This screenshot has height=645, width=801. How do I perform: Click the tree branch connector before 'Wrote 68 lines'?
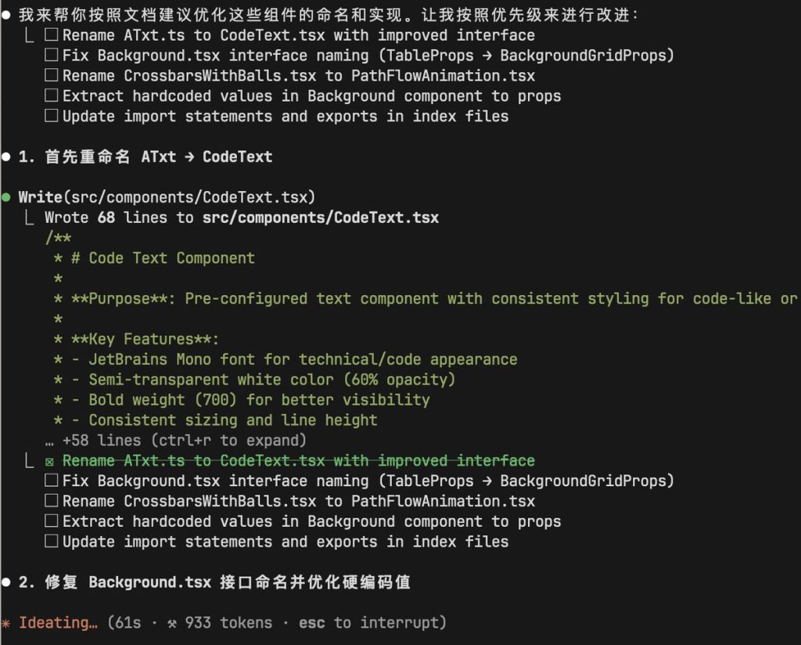tap(29, 218)
